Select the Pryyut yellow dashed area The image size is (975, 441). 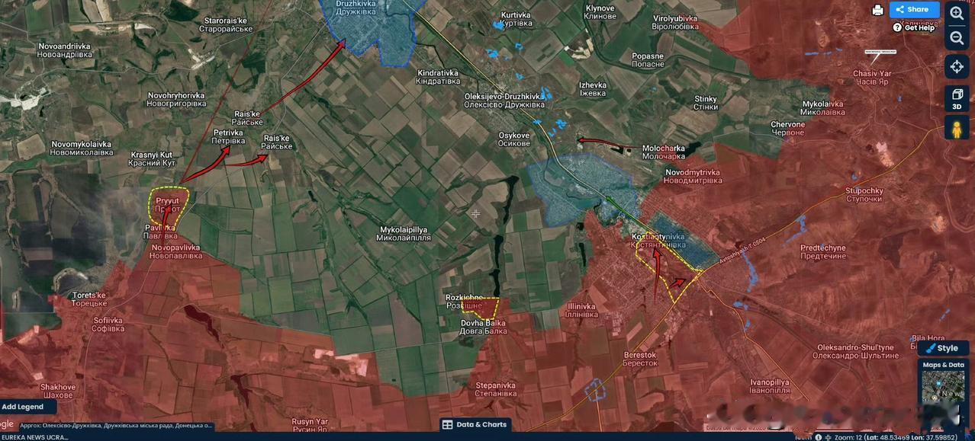168,206
